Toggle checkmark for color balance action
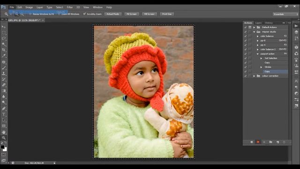Viewport: 300px width, 169px height. tap(246, 36)
